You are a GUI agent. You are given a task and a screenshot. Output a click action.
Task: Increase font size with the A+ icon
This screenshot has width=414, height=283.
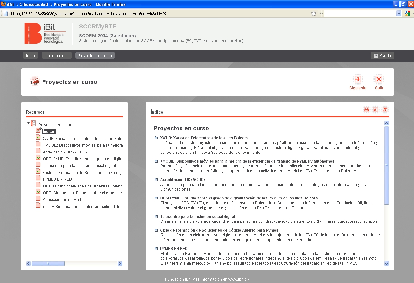pyautogui.click(x=385, y=109)
